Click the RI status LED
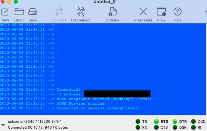Image resolution: width=207 pixels, height=131 pixels. point(193,127)
